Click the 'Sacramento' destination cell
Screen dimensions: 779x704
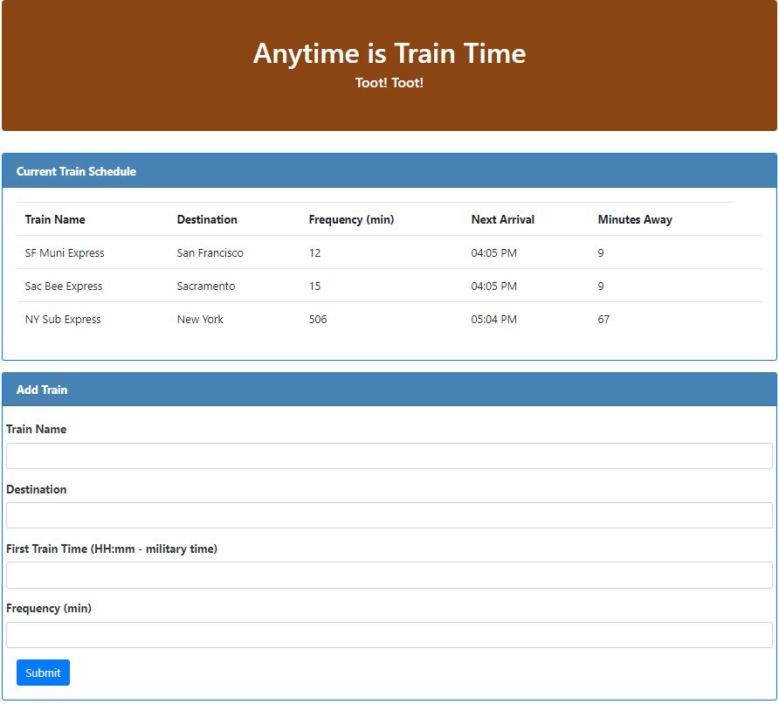tap(206, 286)
